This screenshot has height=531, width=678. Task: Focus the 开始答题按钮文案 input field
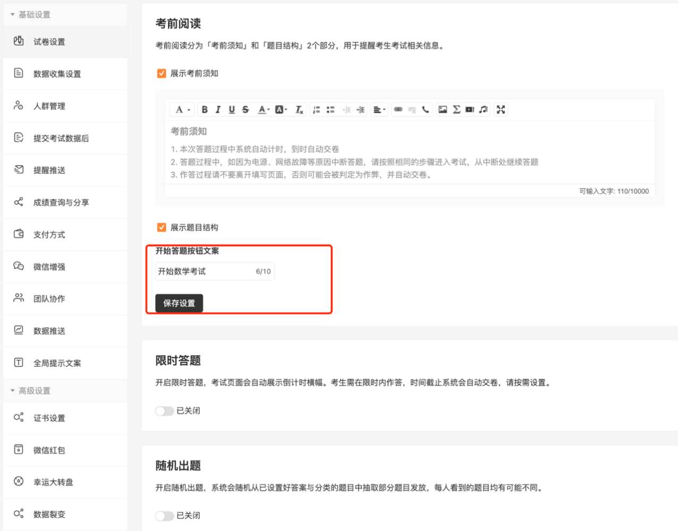pyautogui.click(x=215, y=271)
